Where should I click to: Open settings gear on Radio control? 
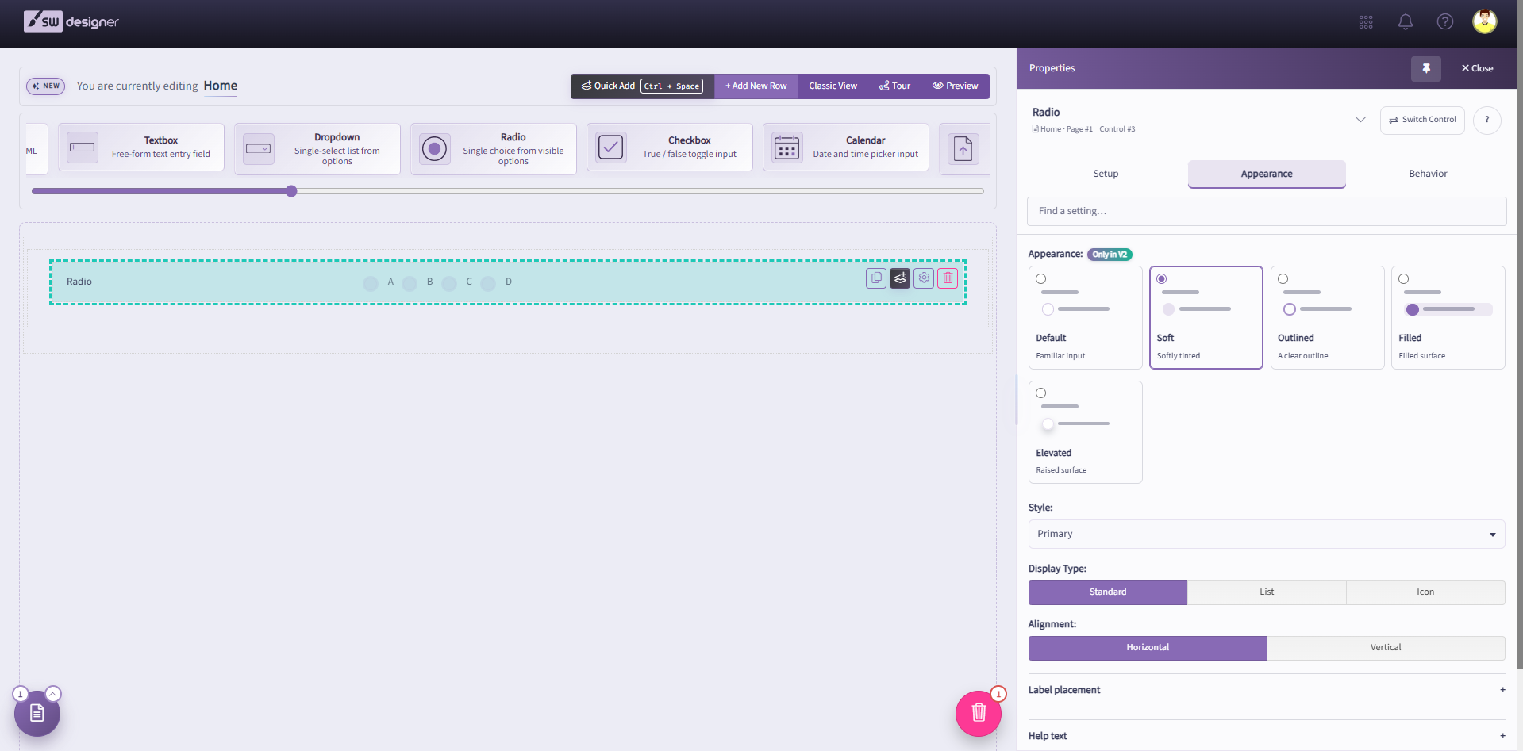coord(924,278)
